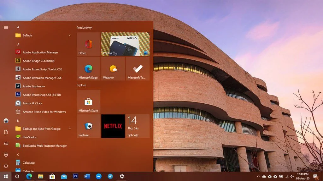Open Settings from Start sidebar

(x=6, y=155)
